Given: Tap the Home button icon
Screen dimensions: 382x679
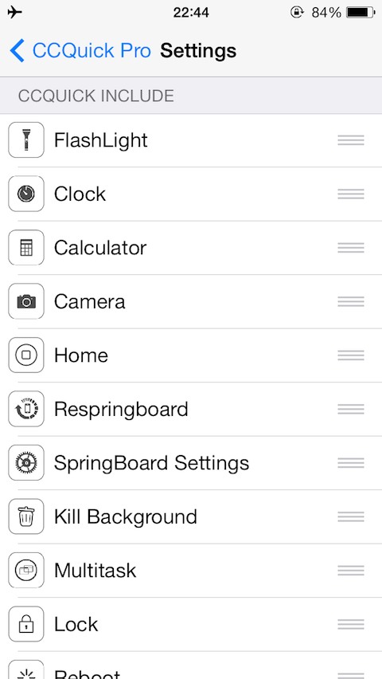Looking at the screenshot, I should click(x=26, y=355).
